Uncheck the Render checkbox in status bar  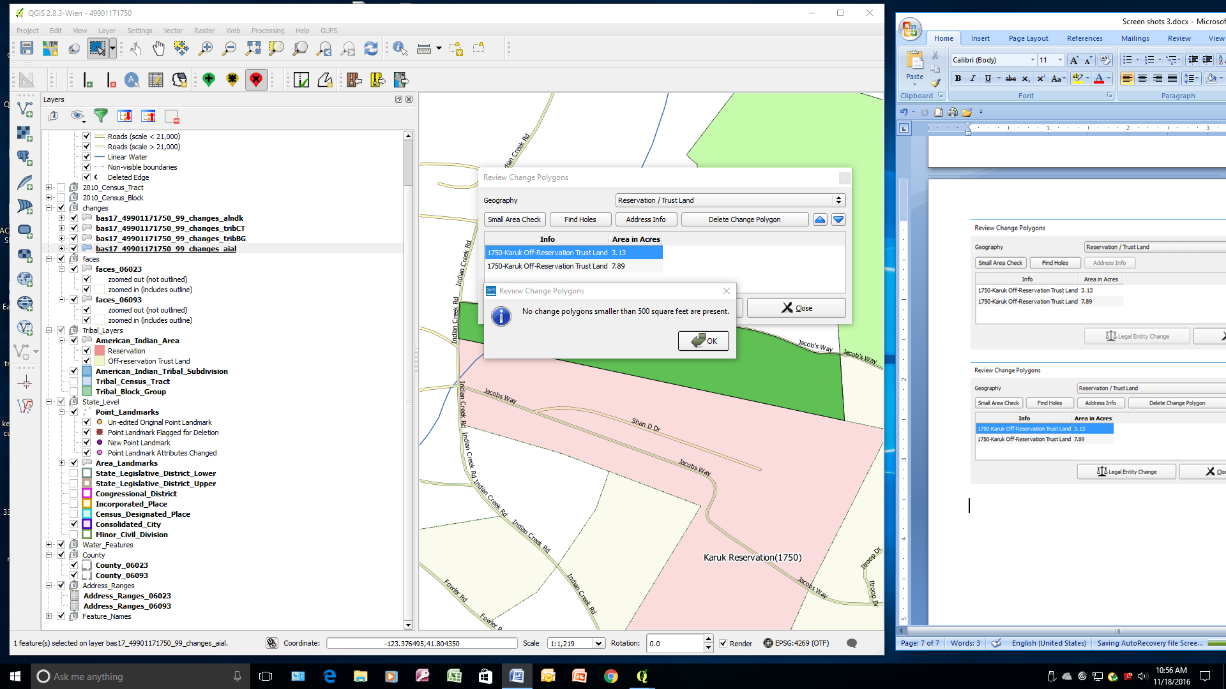coord(723,643)
